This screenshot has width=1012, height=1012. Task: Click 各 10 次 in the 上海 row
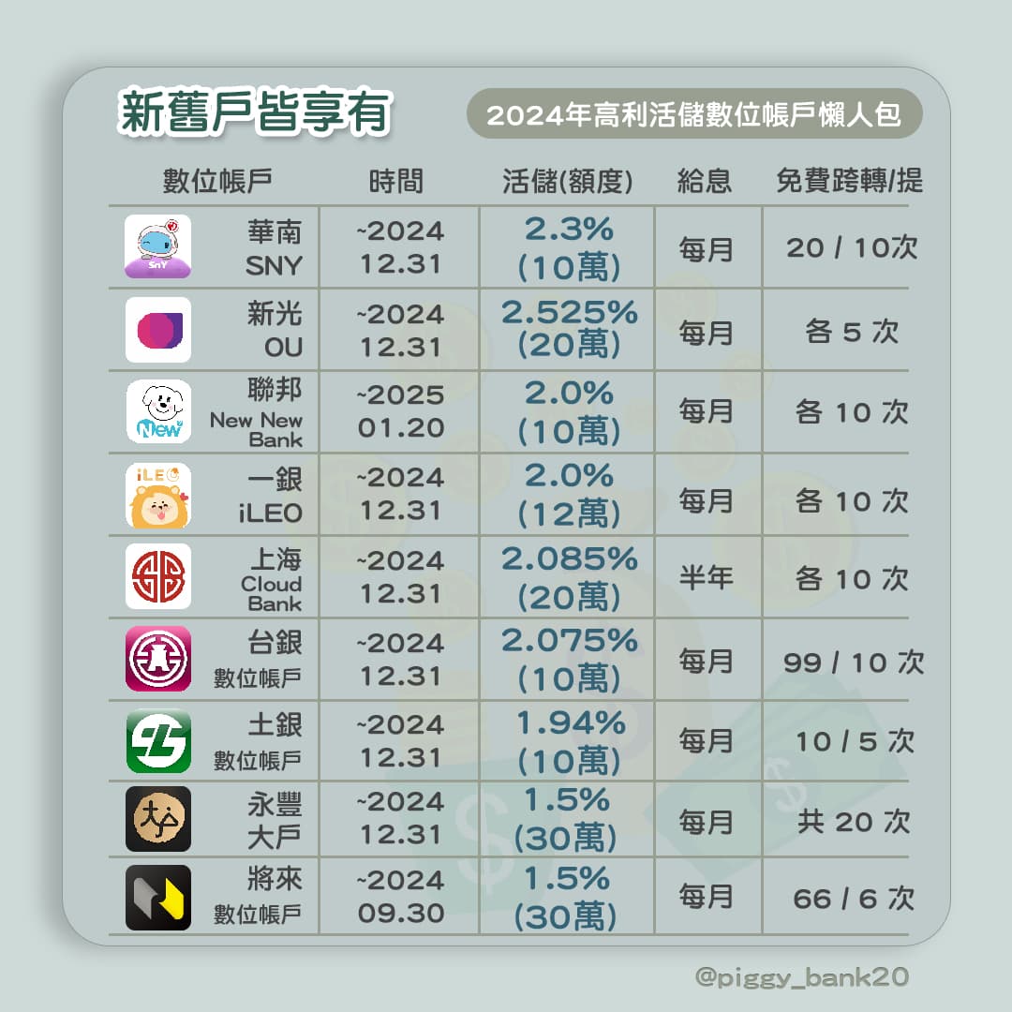click(852, 579)
